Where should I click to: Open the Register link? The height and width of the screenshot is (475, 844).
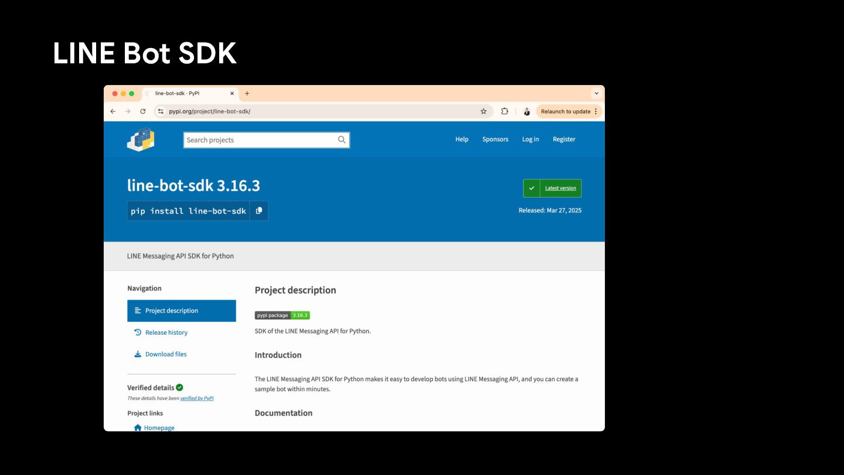[x=564, y=140]
